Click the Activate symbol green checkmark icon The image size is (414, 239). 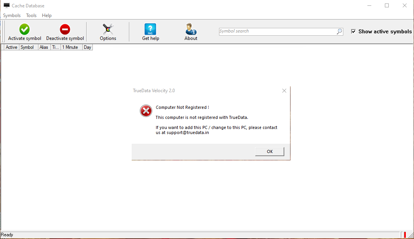24,29
